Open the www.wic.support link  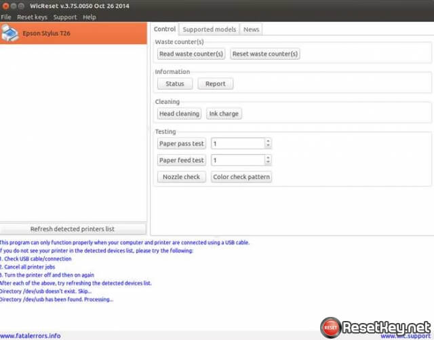click(x=406, y=336)
